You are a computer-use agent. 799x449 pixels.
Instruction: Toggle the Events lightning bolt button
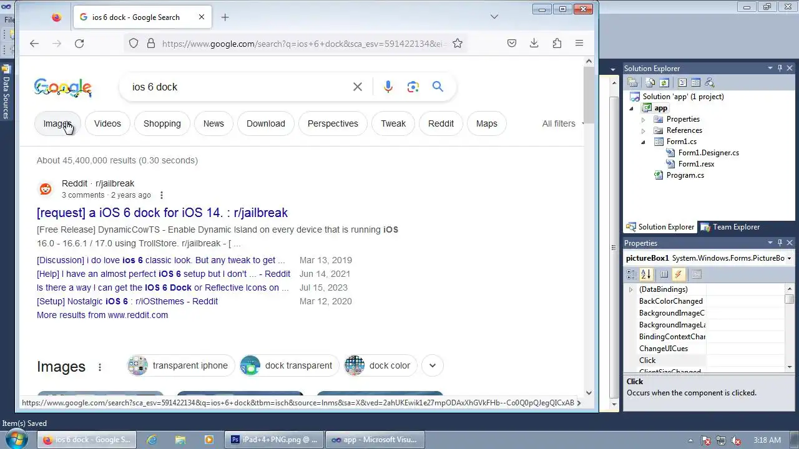click(x=679, y=274)
